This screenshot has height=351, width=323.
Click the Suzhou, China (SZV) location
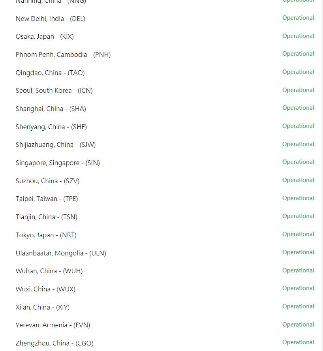(47, 181)
